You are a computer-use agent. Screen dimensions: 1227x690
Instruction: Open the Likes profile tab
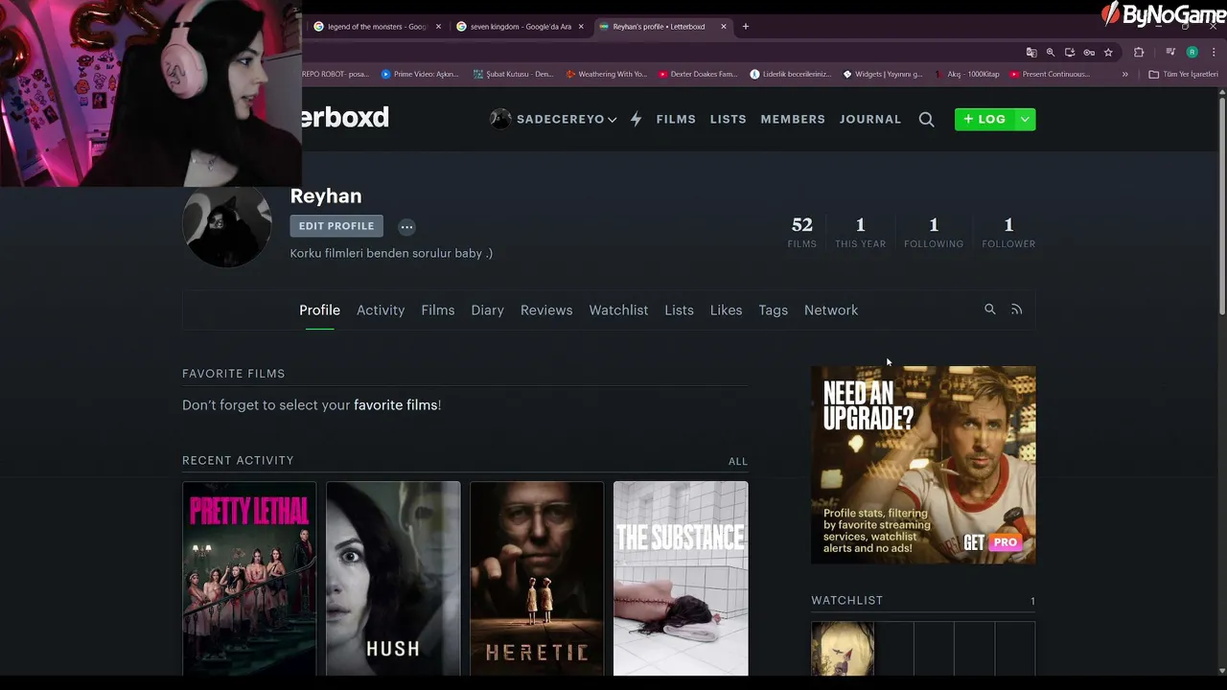tap(726, 310)
